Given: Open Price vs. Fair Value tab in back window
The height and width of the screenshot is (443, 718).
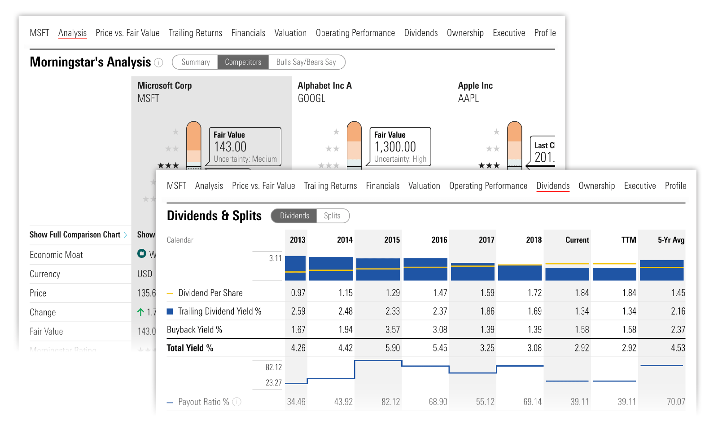Looking at the screenshot, I should pyautogui.click(x=127, y=33).
